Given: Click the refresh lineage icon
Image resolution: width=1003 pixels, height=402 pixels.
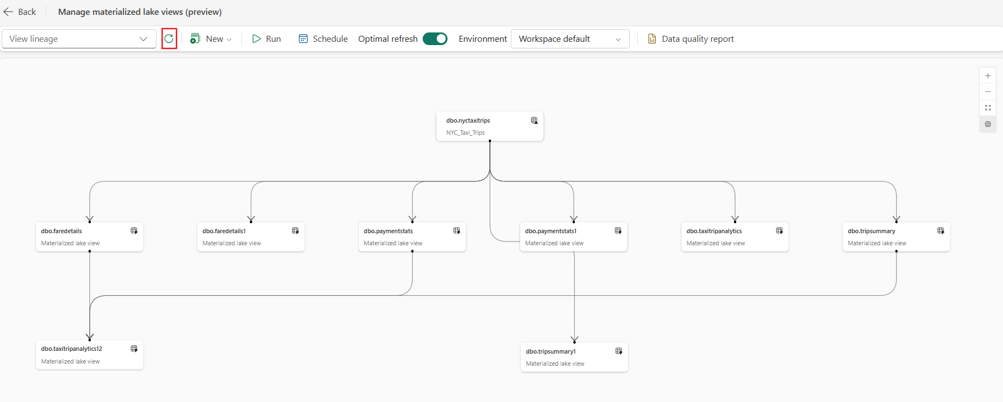Looking at the screenshot, I should pos(169,38).
